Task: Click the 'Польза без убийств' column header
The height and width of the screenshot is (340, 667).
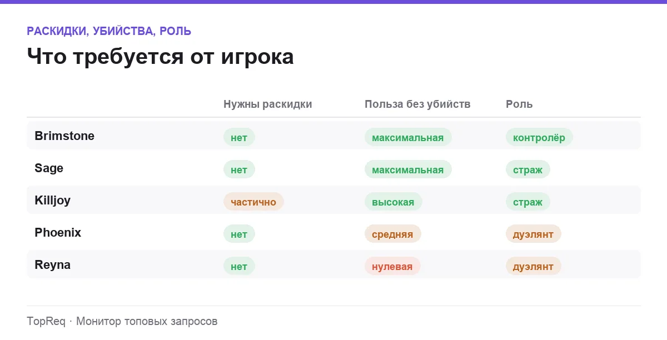Action: pos(417,104)
